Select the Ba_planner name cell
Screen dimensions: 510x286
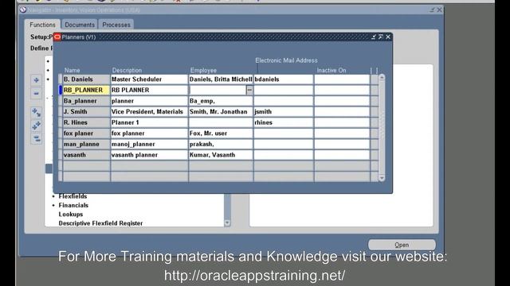click(86, 101)
